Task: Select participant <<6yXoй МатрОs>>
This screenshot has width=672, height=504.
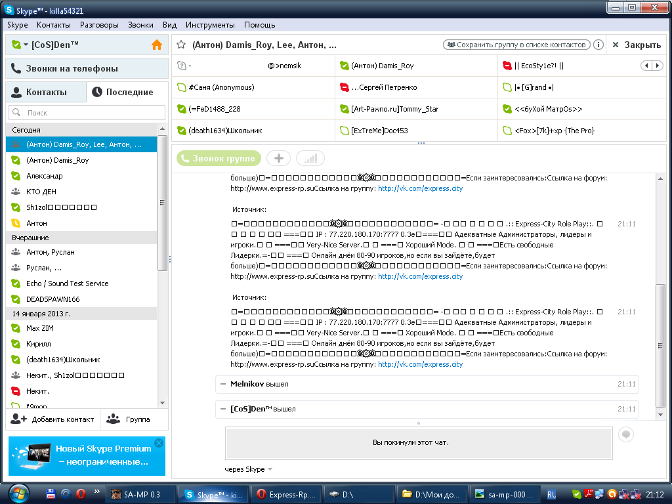Action: (548, 109)
